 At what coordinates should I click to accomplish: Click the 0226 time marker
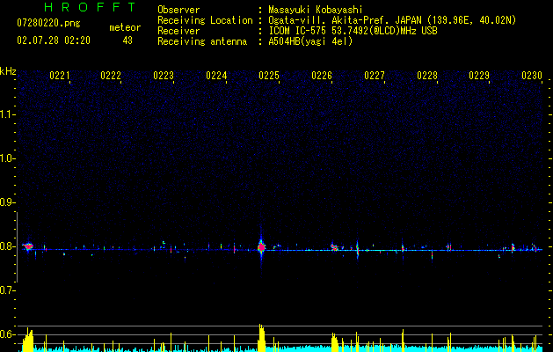pos(322,76)
